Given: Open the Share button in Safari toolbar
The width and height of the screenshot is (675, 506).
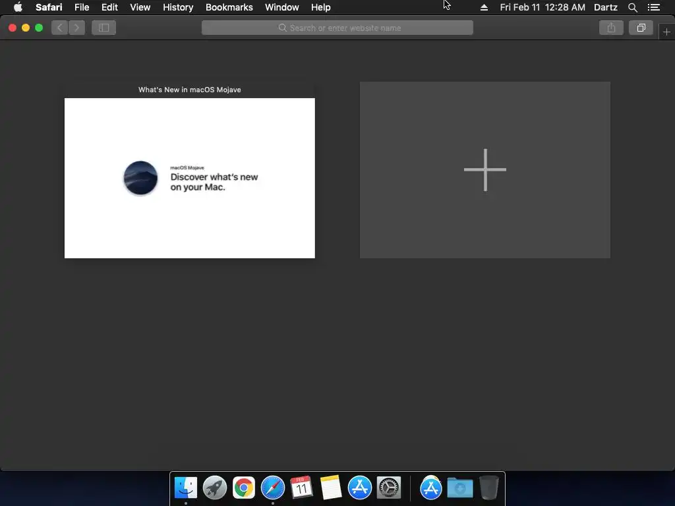Looking at the screenshot, I should click(611, 28).
